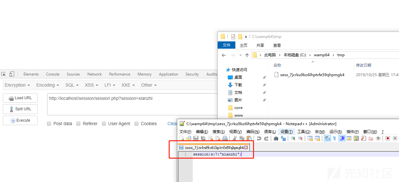Toggle Show All Characters pilcrow icon

click(334, 138)
